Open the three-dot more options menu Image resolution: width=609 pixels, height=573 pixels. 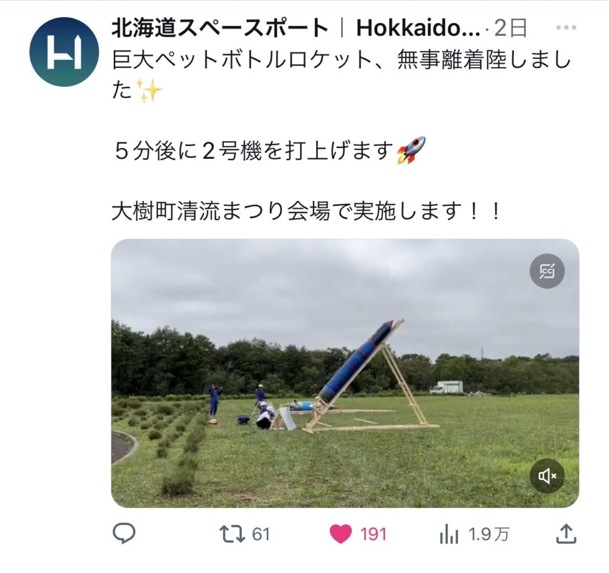coord(566,27)
